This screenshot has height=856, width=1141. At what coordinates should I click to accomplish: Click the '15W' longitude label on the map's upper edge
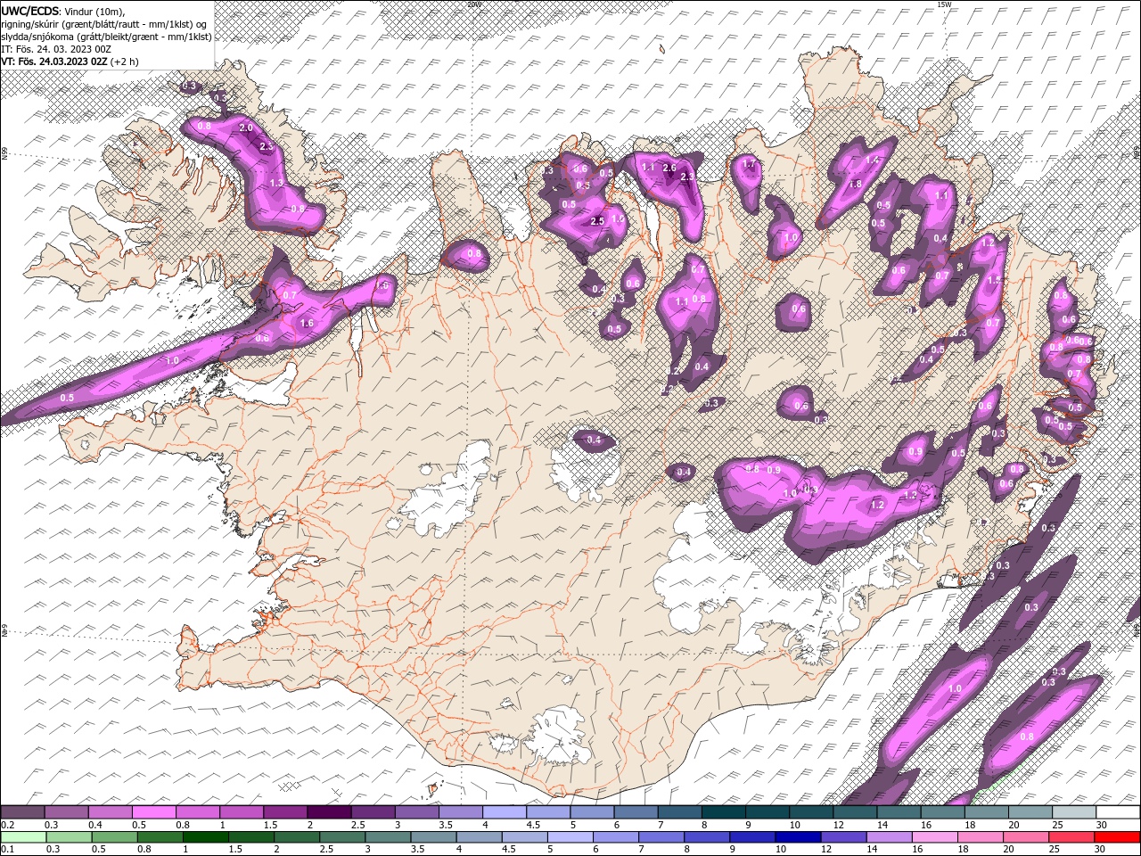[x=943, y=4]
